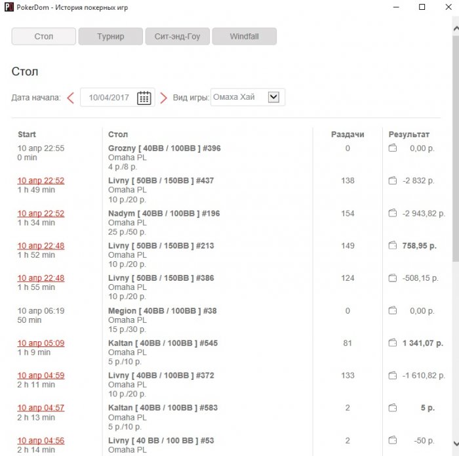Click wallet icon in Kaltan #545 row
459x456 pixels.
point(393,342)
